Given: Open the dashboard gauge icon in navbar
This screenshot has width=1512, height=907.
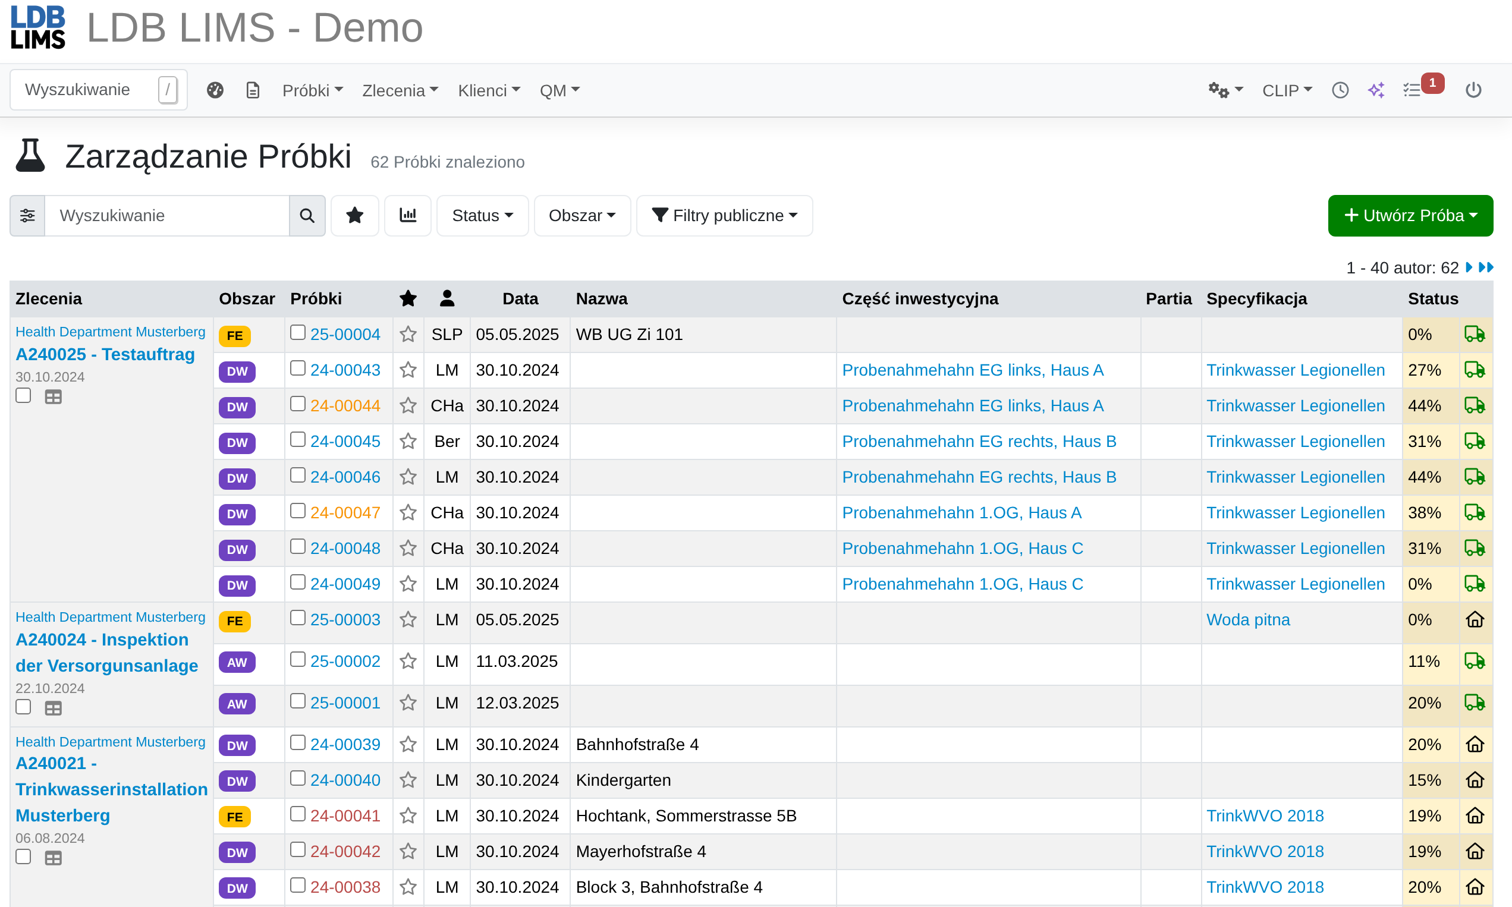Looking at the screenshot, I should (x=215, y=90).
